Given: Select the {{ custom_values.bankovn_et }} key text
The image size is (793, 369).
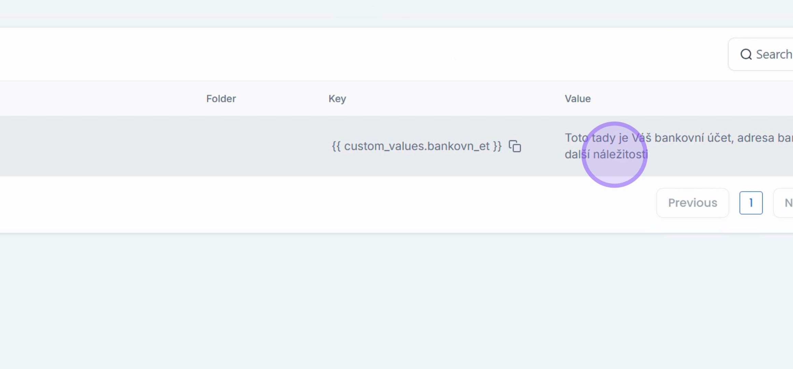Looking at the screenshot, I should (417, 146).
